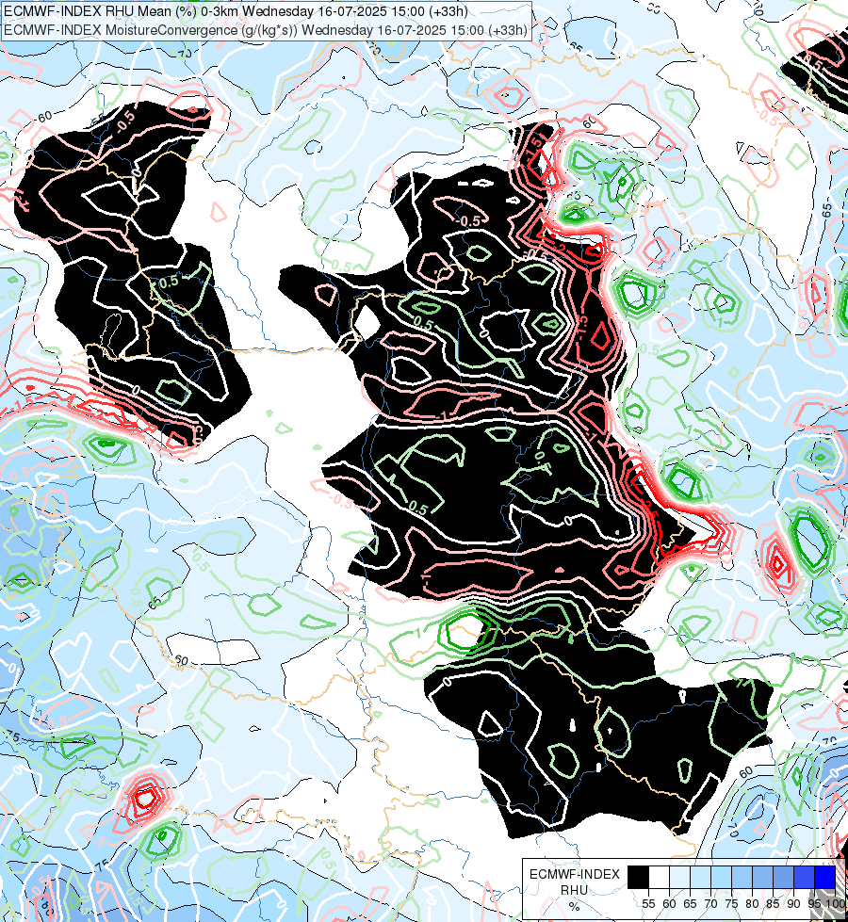Click the legend value label 65
848x922 pixels.
point(691,904)
